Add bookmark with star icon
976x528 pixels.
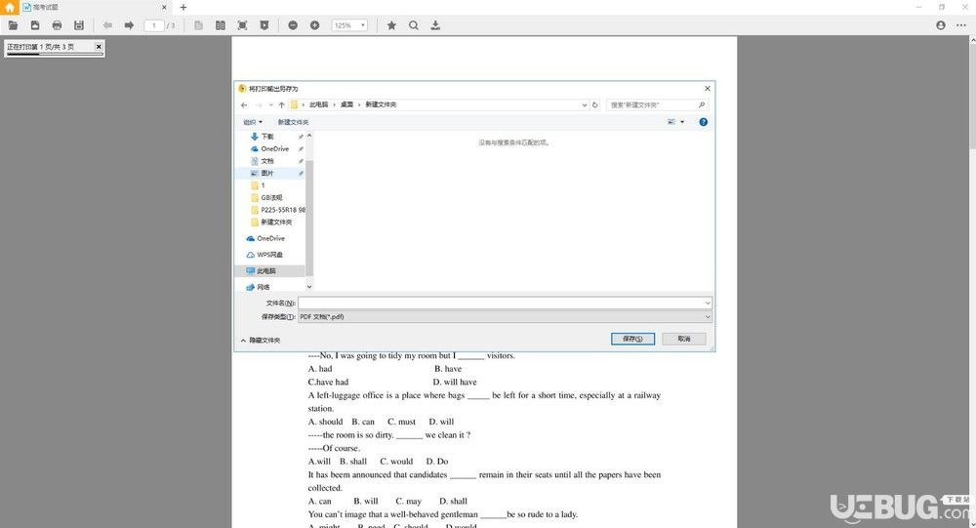(x=391, y=25)
